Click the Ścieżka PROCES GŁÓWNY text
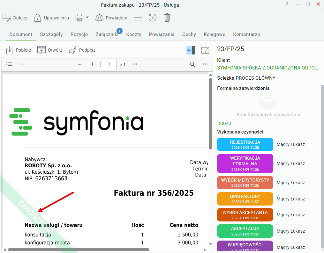This screenshot has width=324, height=253. pyautogui.click(x=246, y=78)
